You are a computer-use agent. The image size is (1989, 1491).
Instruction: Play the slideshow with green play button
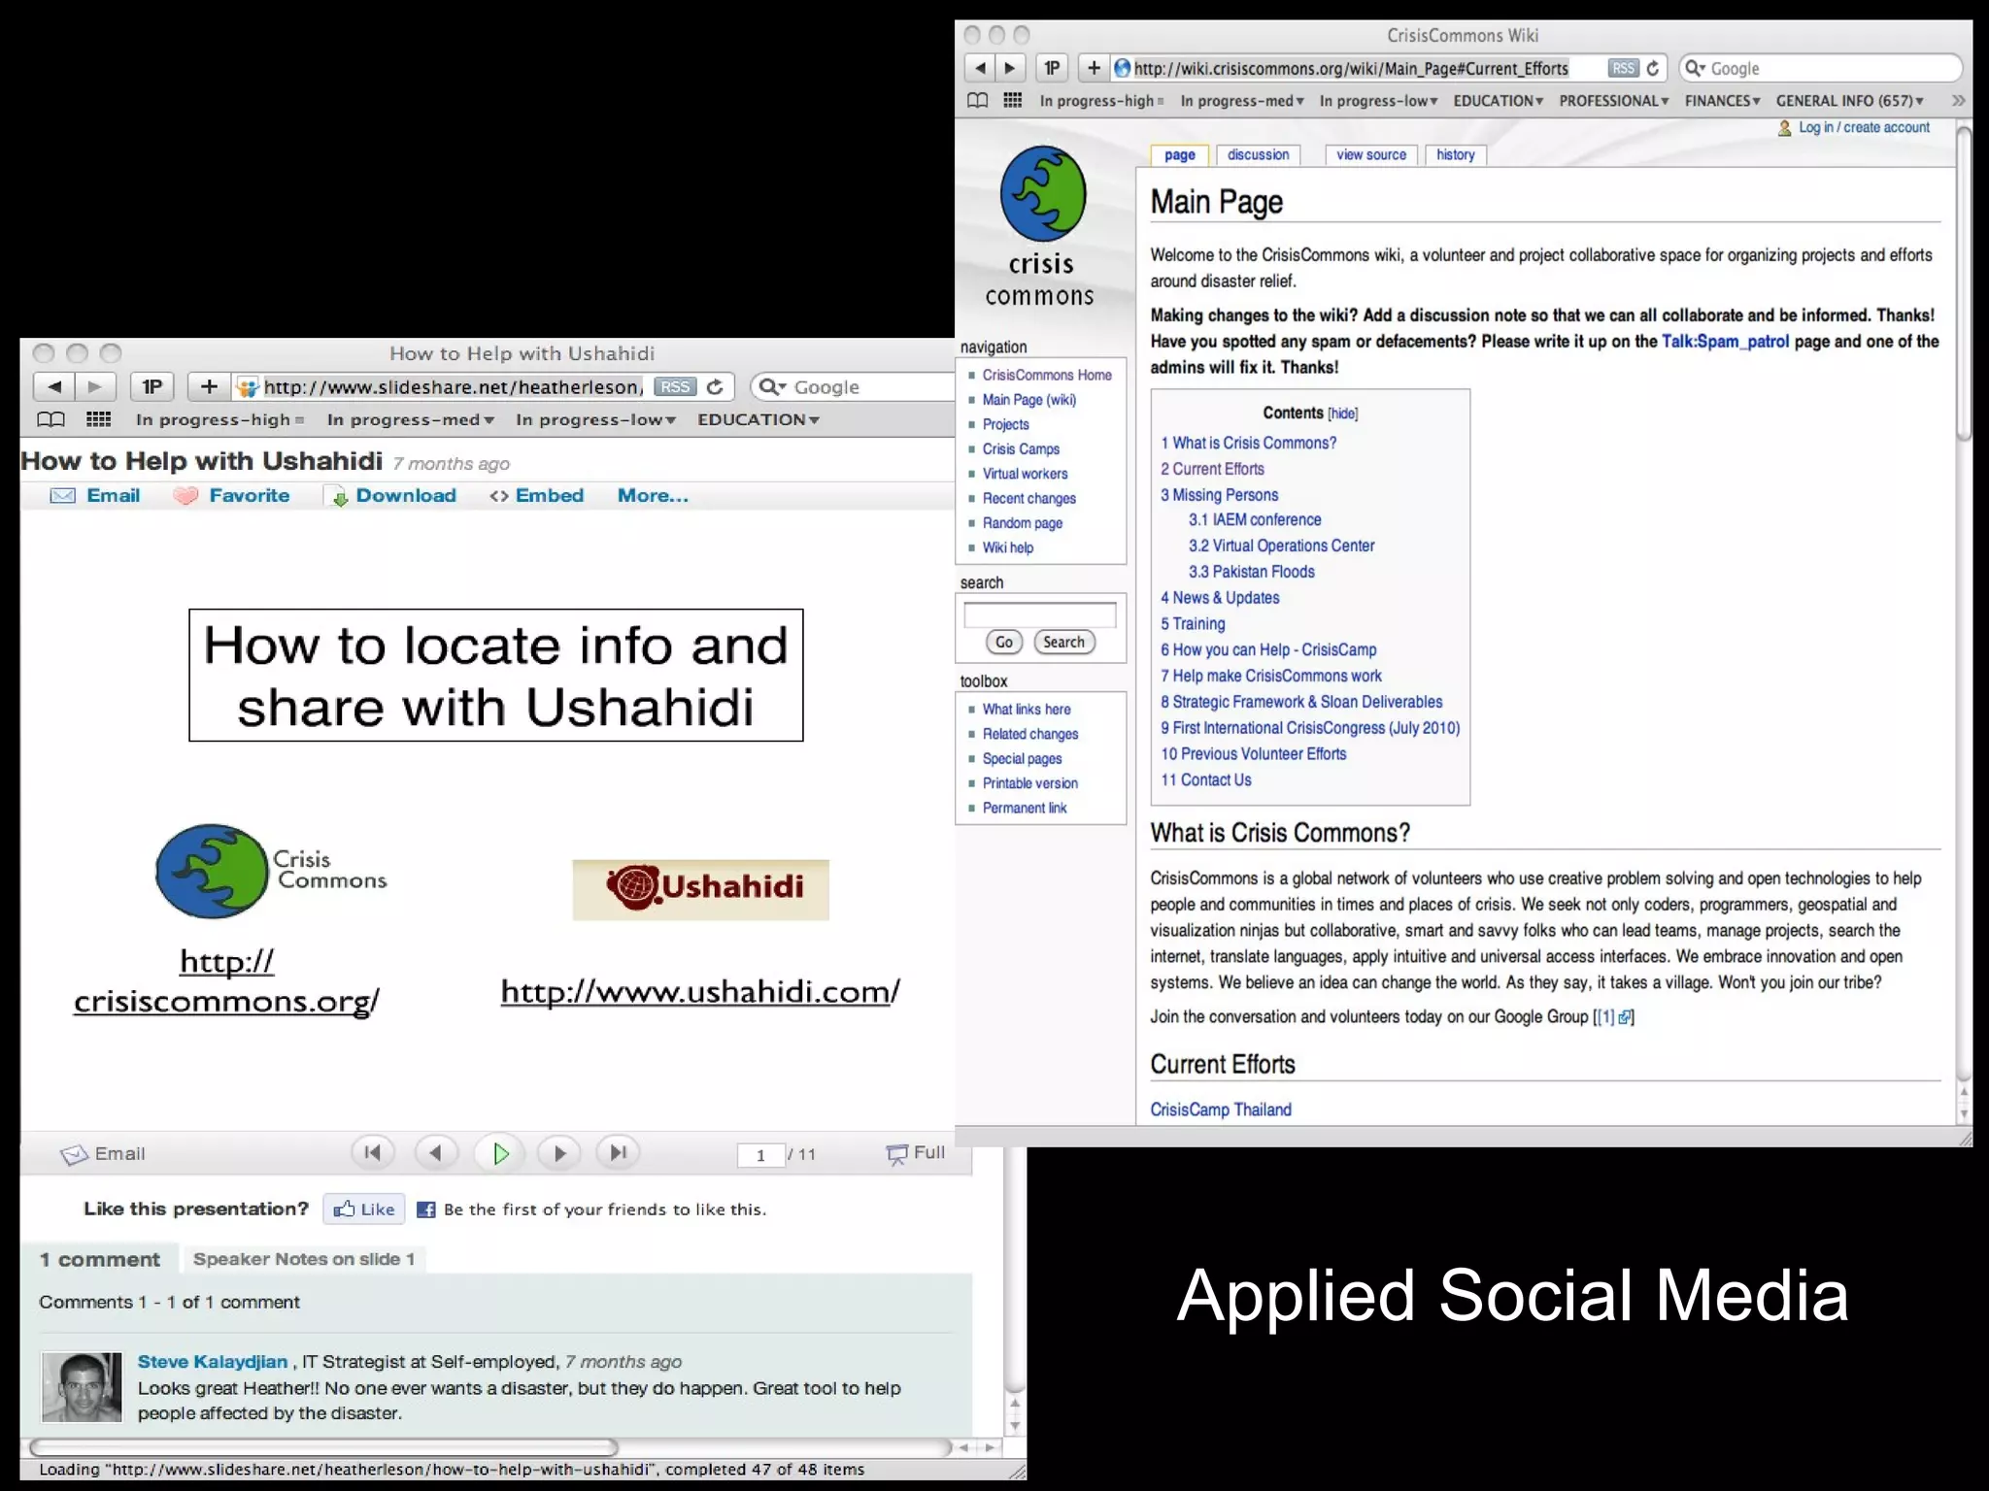(x=499, y=1153)
